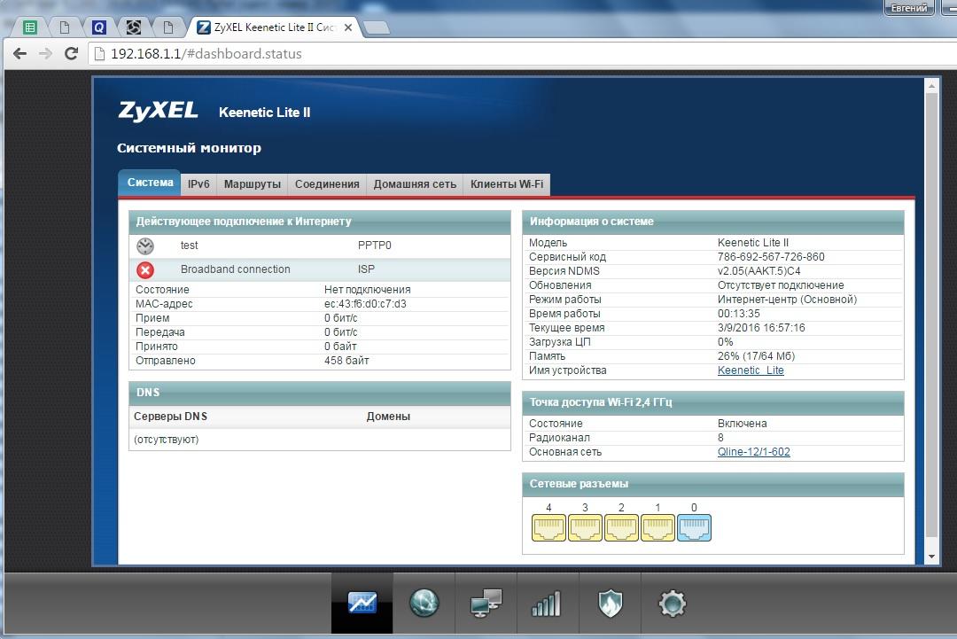The image size is (957, 639).
Task: Select the Broadband connection ISP row
Action: click(x=320, y=269)
